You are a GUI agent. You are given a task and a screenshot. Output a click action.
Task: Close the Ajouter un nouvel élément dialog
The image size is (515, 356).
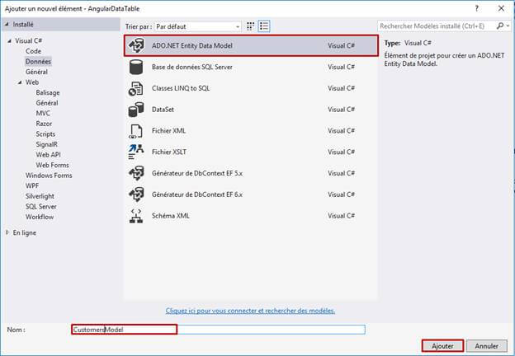501,8
